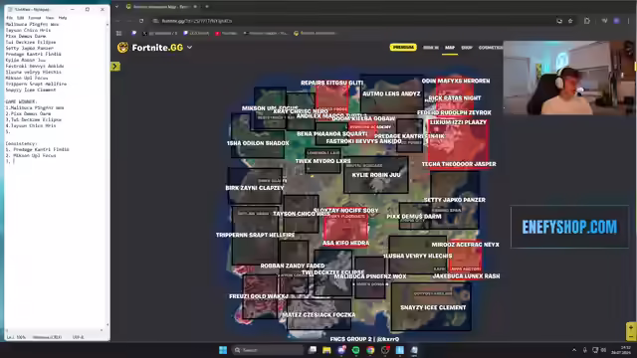Open the dropdown chevron beside Fortnite.GG

(189, 48)
